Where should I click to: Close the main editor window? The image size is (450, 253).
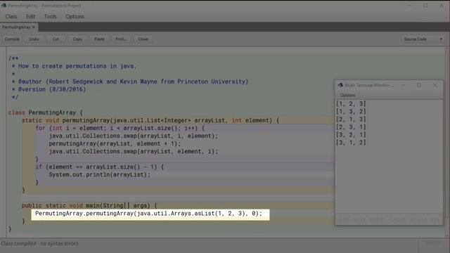click(442, 6)
